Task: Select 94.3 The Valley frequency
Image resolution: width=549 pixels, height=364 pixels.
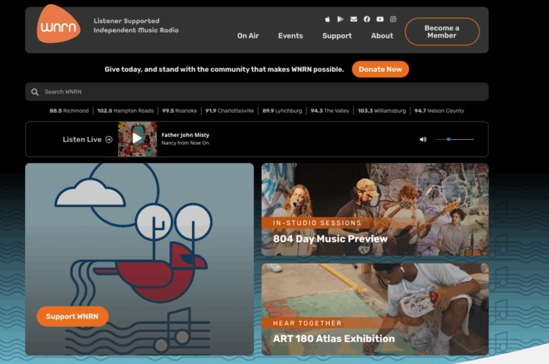Action: pos(330,111)
